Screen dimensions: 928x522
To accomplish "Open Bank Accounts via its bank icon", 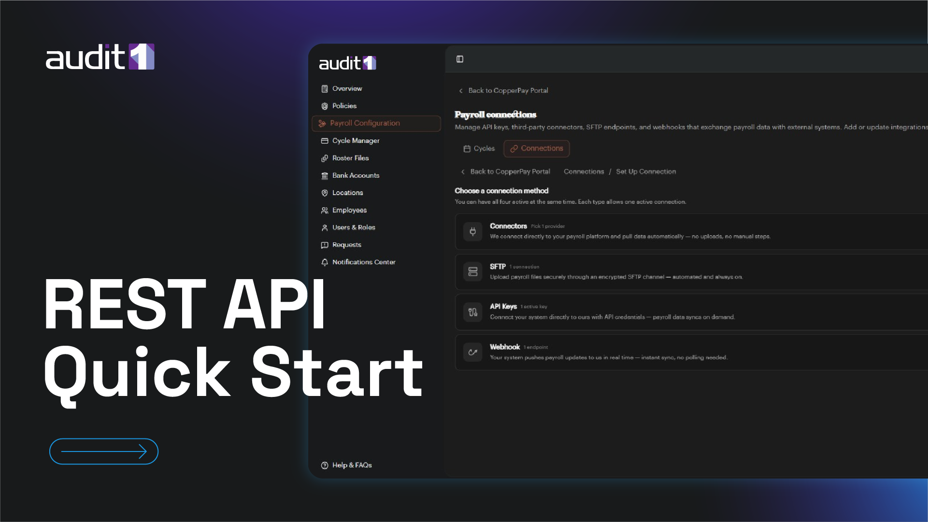I will [x=324, y=175].
